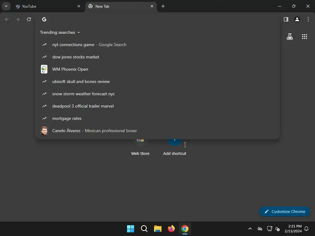The height and width of the screenshot is (236, 315).
Task: Close the YouTube tab
Action: pos(79,6)
